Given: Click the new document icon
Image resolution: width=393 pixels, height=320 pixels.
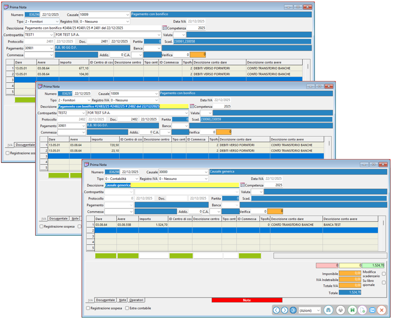Looking at the screenshot, I should (362, 310).
